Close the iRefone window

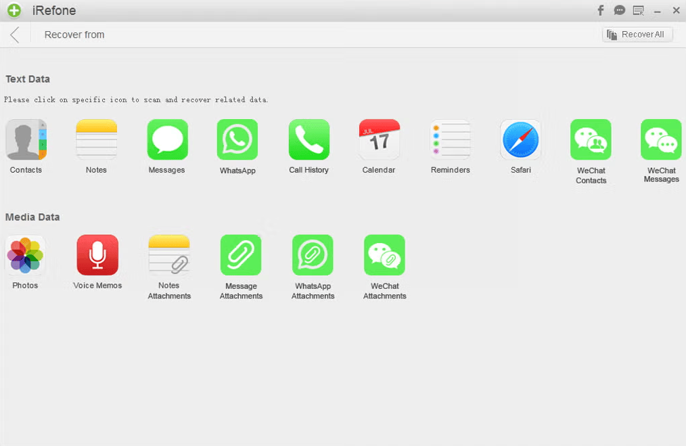(x=676, y=10)
